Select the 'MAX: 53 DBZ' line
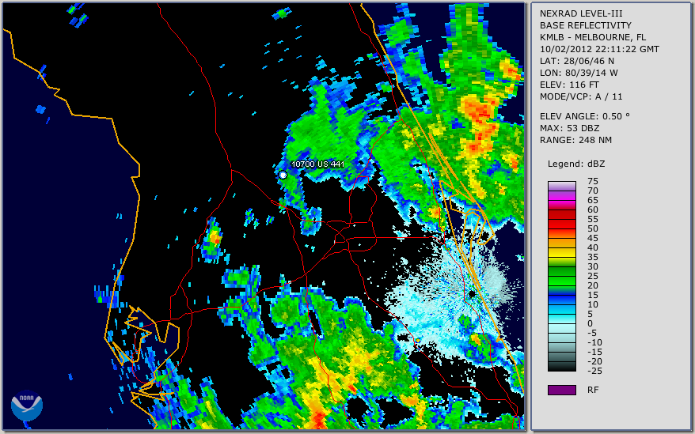This screenshot has height=434, width=695. (x=570, y=128)
